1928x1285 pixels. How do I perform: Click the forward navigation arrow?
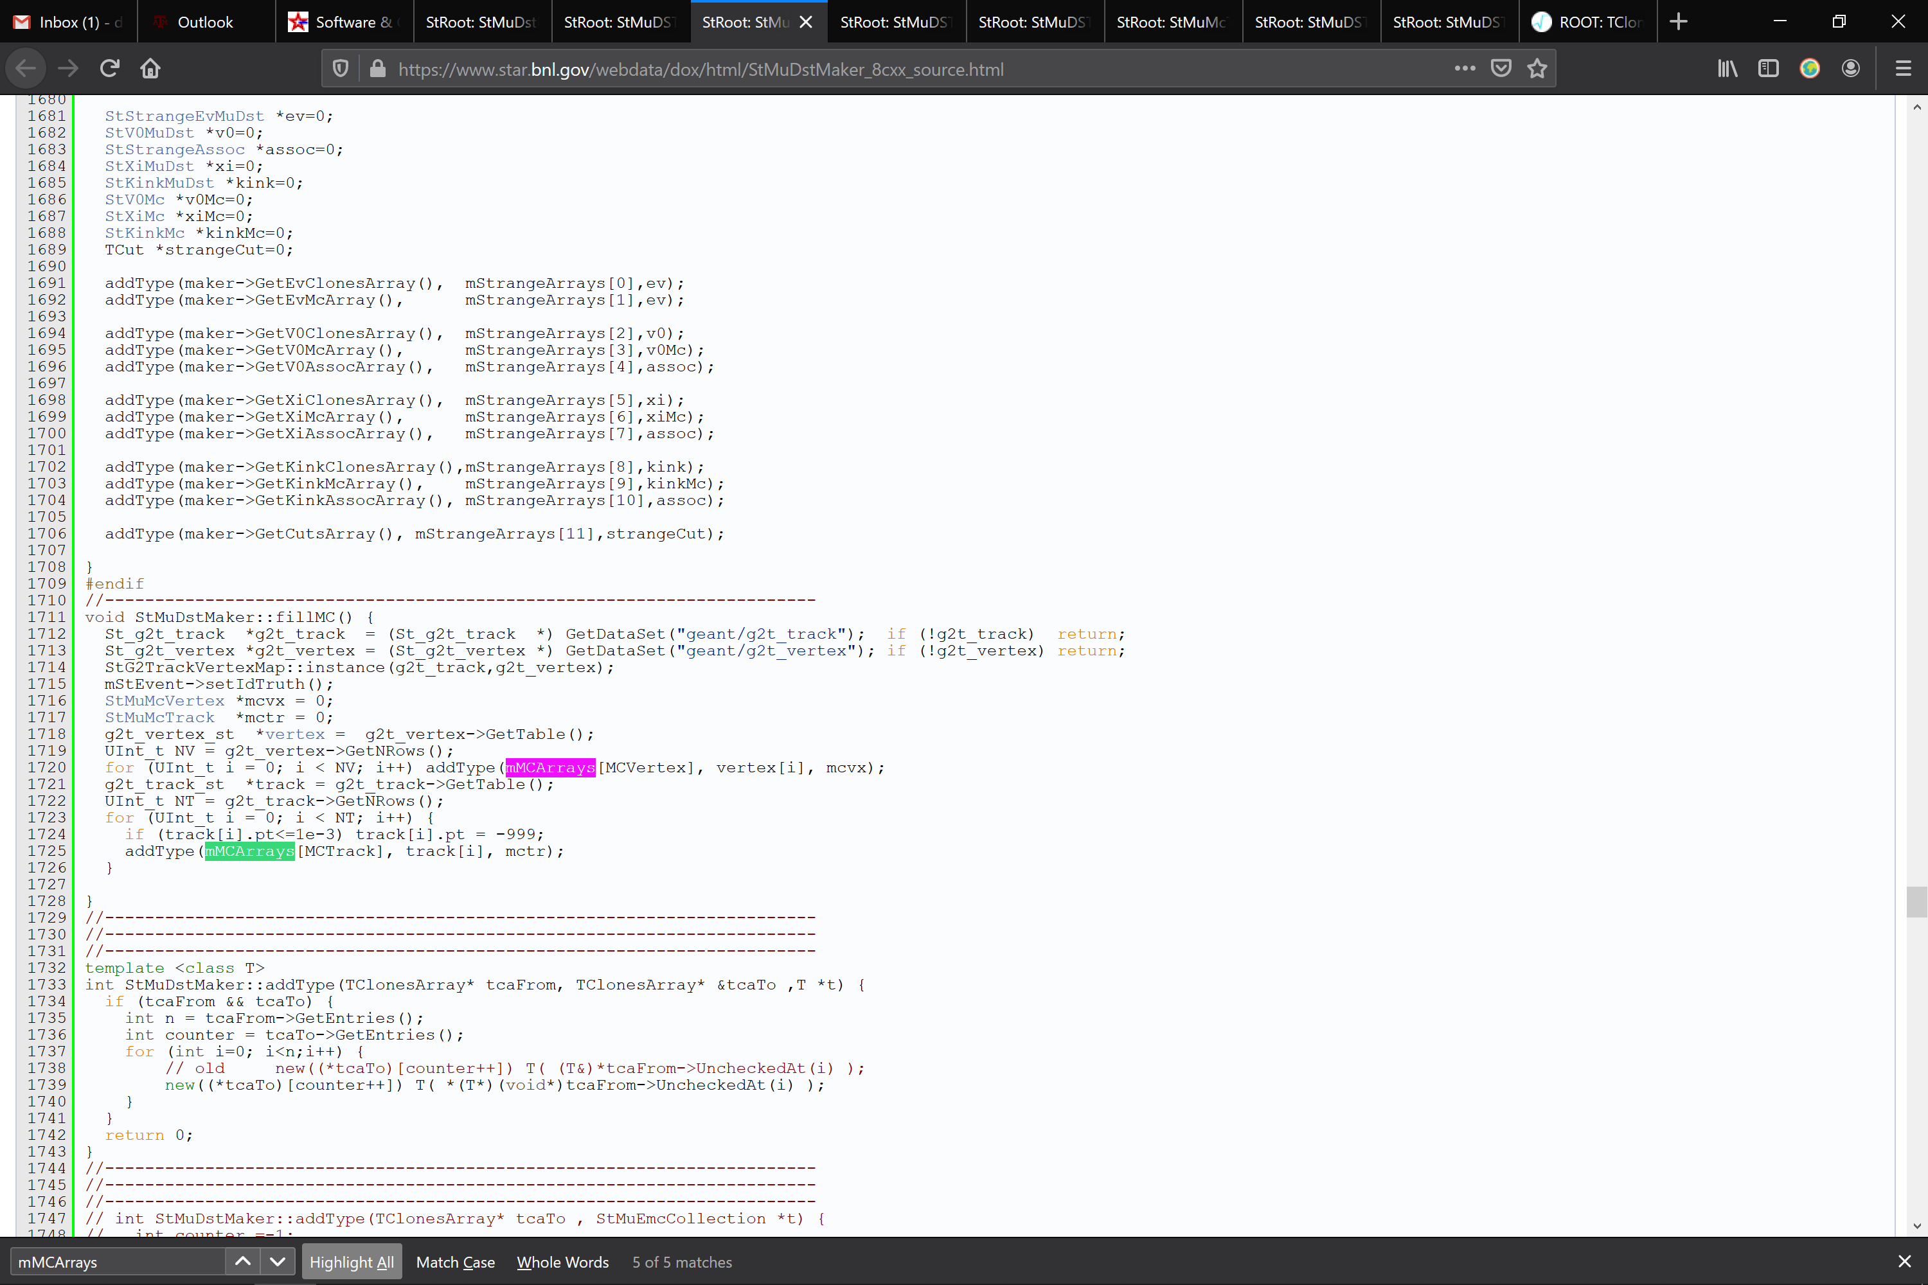coord(69,69)
